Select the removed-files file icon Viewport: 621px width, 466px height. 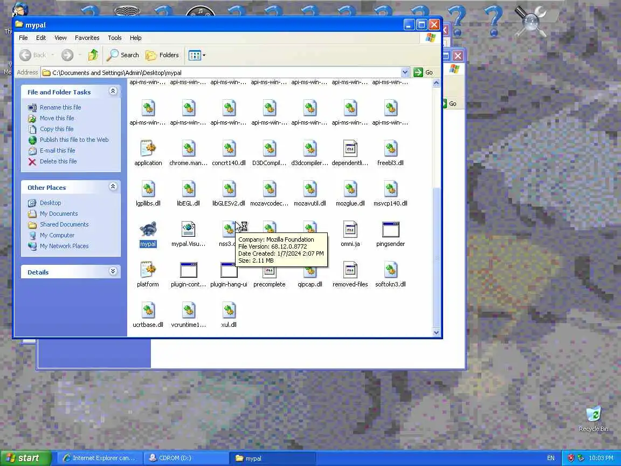tap(350, 270)
